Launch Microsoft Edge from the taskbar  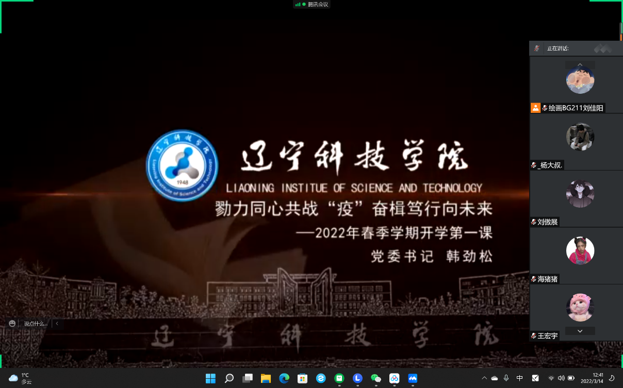point(284,378)
